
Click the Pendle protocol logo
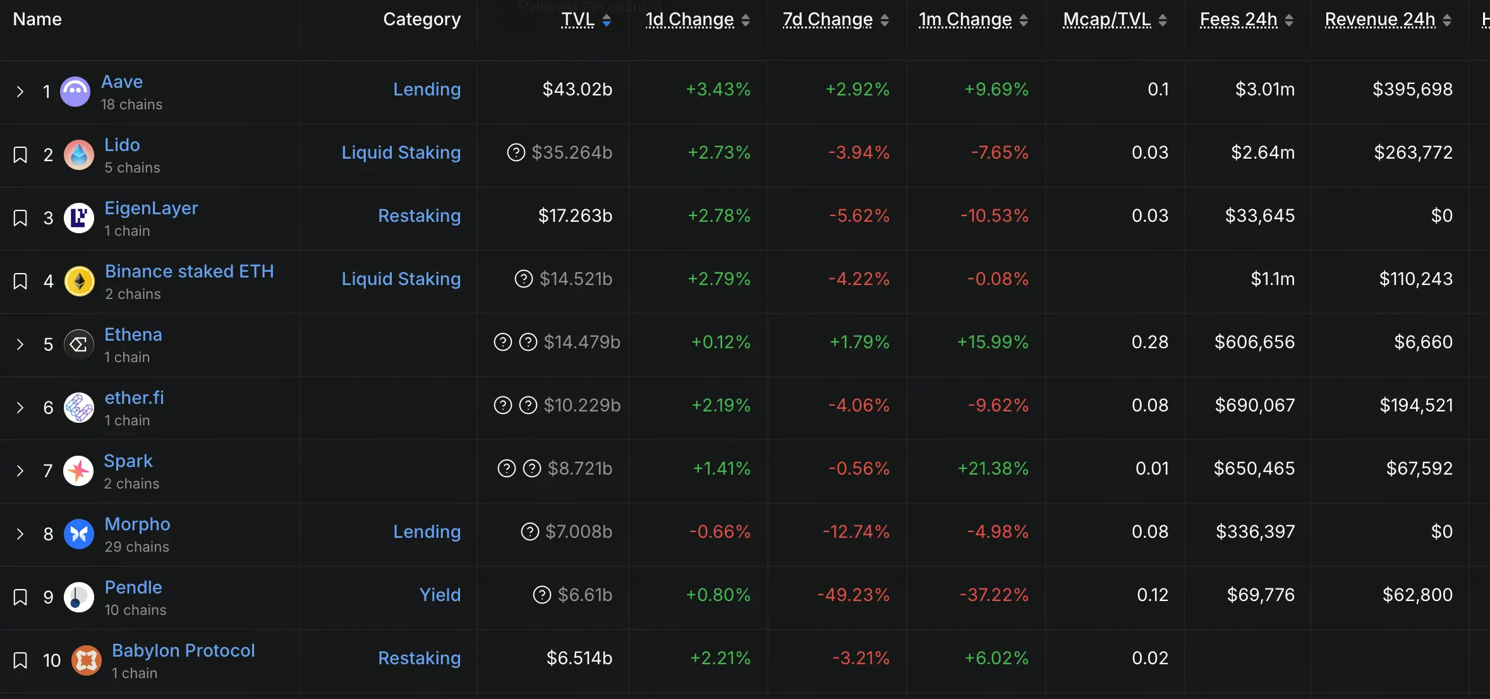(x=79, y=597)
